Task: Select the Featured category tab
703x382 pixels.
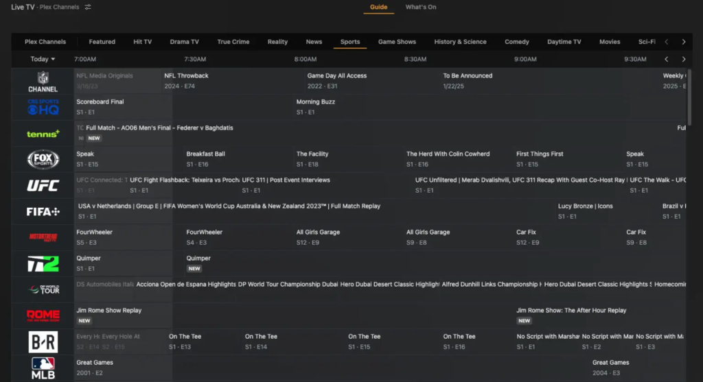Action: click(x=102, y=42)
